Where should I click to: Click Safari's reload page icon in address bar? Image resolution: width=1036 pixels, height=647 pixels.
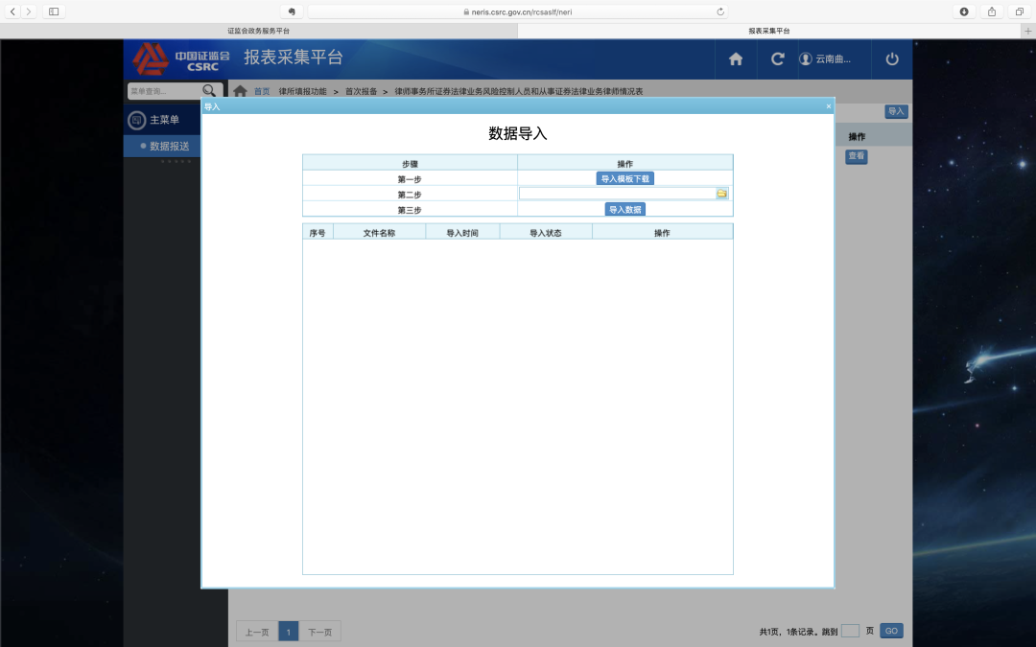(x=720, y=12)
